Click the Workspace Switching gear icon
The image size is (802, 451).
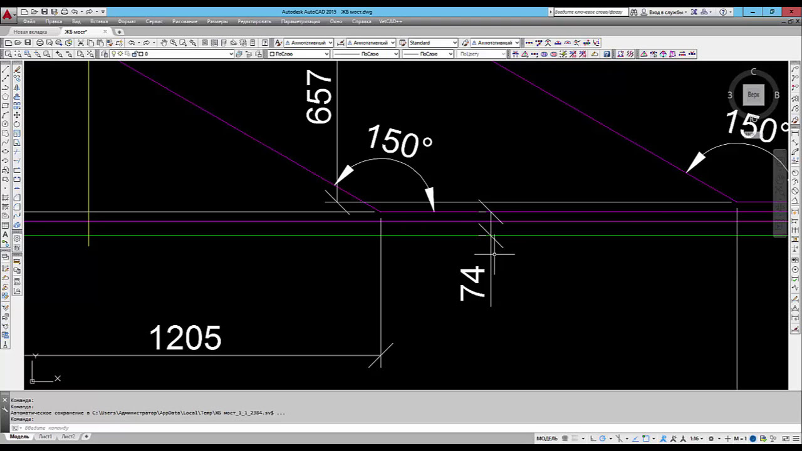click(x=711, y=438)
